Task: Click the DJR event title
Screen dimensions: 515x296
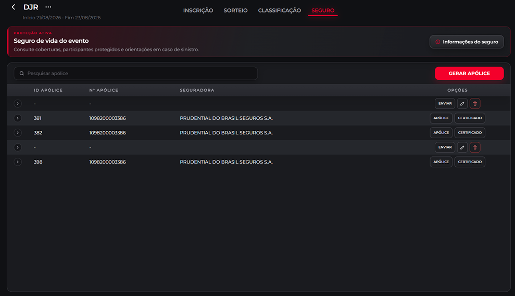Action: (31, 7)
